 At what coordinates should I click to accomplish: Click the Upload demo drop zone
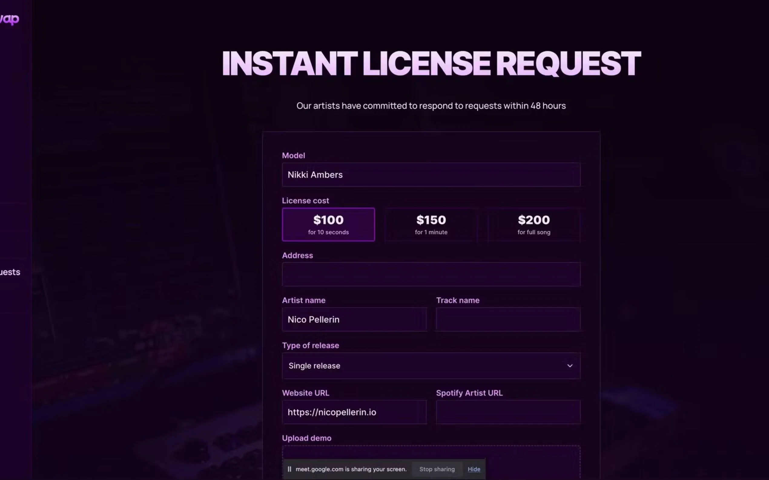[x=431, y=452]
